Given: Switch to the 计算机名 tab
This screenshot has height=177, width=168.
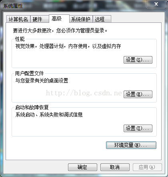Looking at the screenshot, I should (x=18, y=19).
